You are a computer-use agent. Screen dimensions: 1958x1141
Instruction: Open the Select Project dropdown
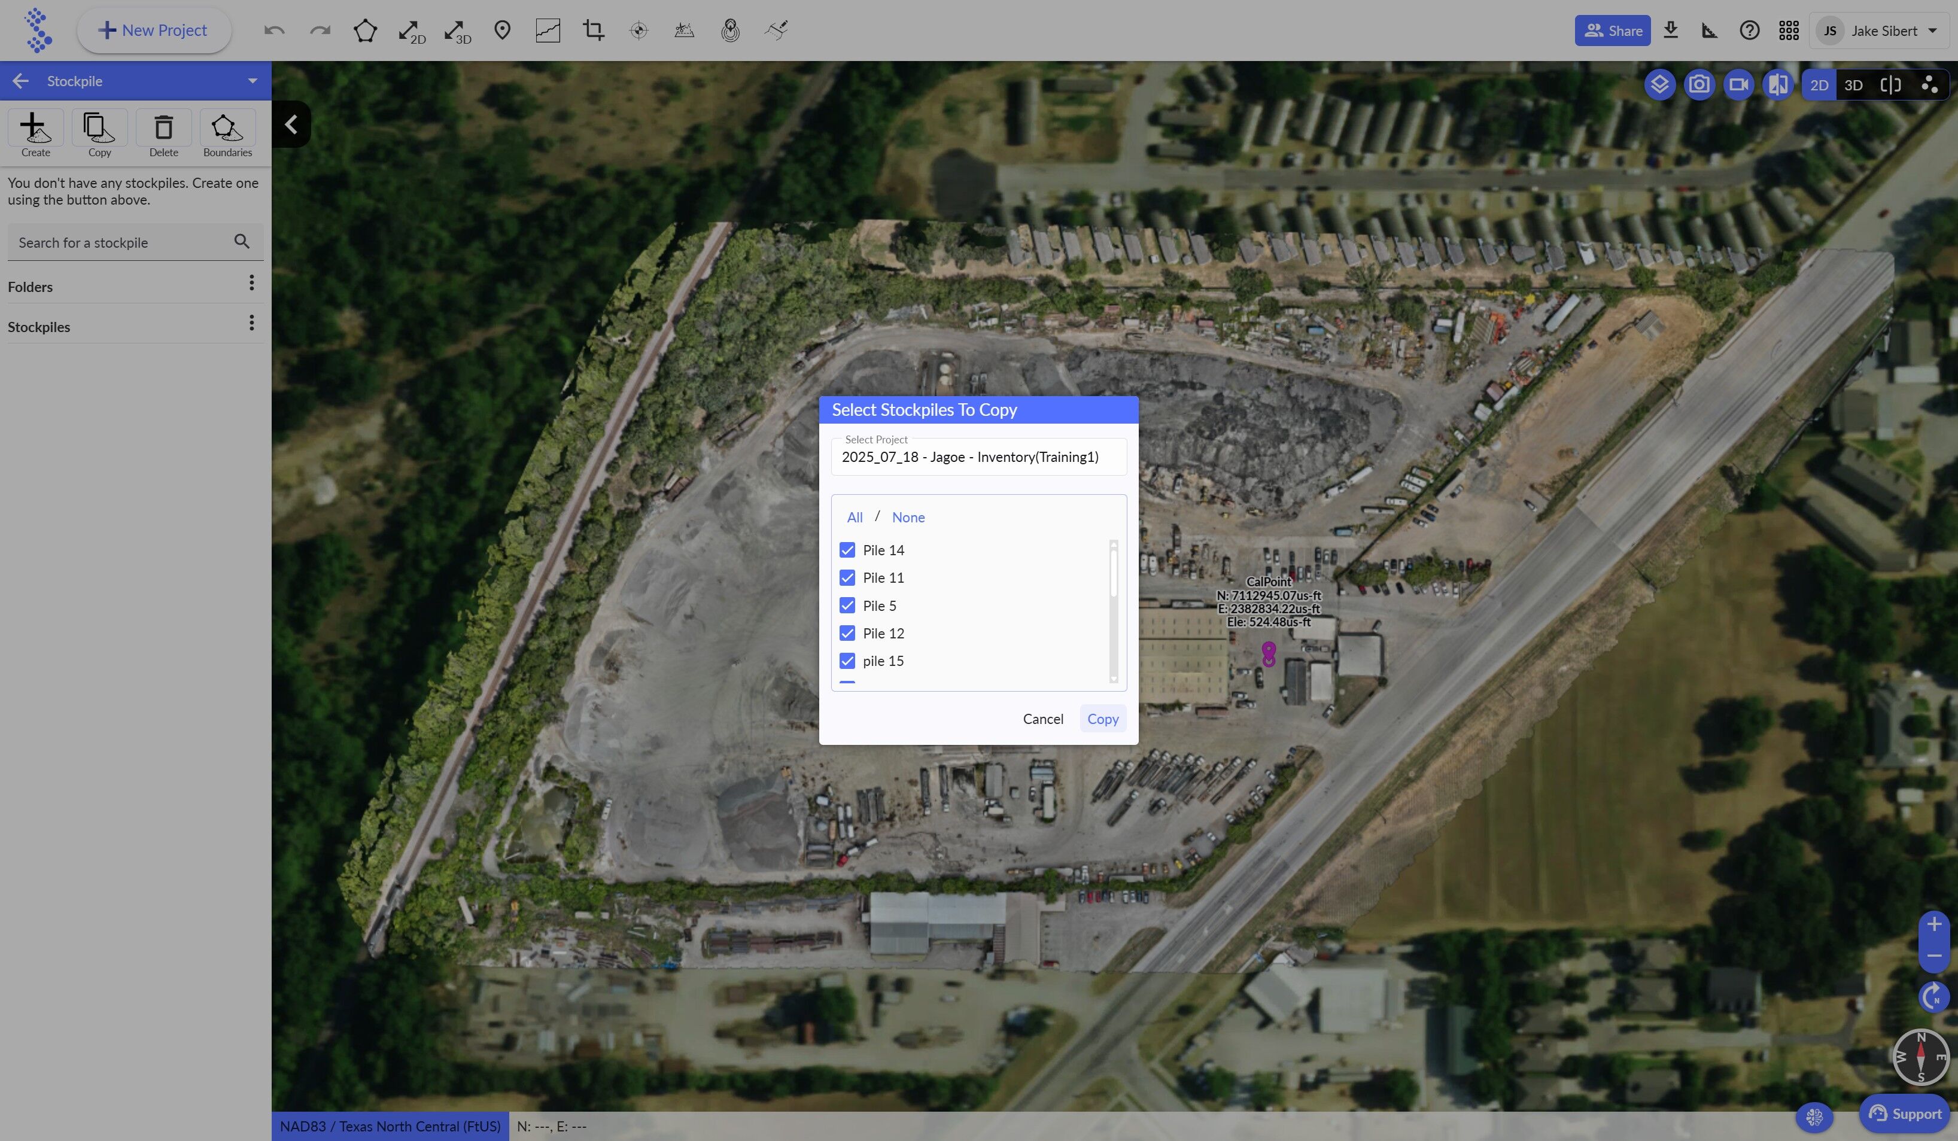(978, 457)
